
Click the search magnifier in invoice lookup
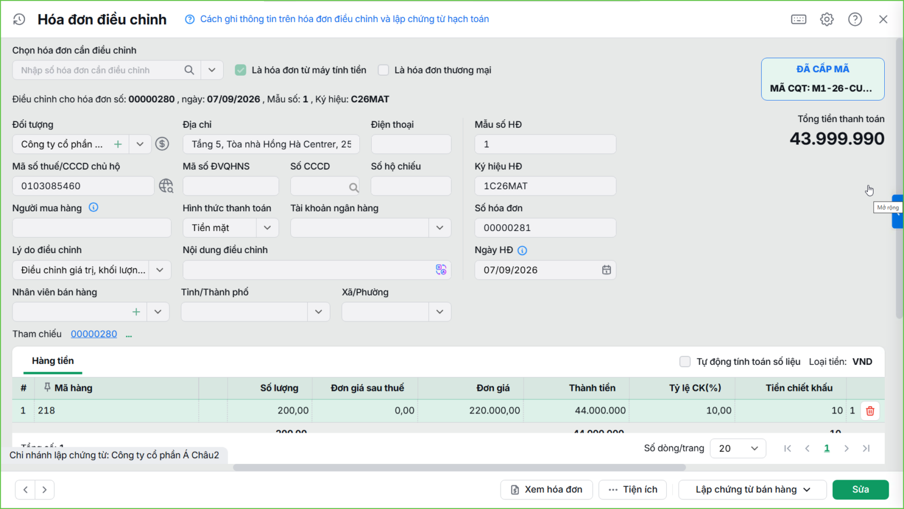[x=189, y=70]
